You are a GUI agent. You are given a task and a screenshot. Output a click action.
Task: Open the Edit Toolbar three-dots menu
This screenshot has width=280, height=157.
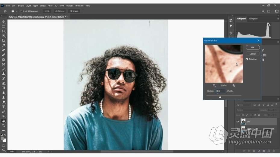tap(3, 131)
